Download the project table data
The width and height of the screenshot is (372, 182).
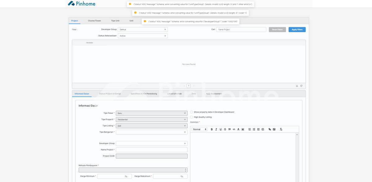(297, 86)
